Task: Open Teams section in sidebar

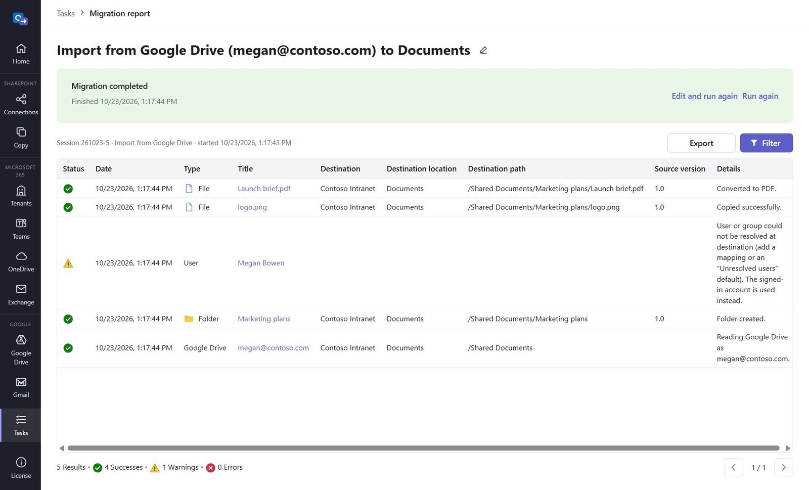Action: pos(21,229)
